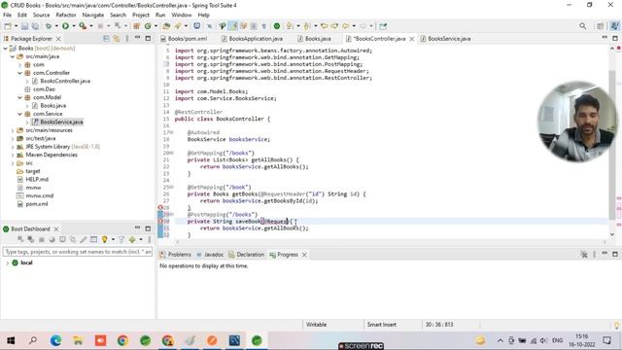Click the New Java Class green icon
622x350 pixels.
[148, 26]
